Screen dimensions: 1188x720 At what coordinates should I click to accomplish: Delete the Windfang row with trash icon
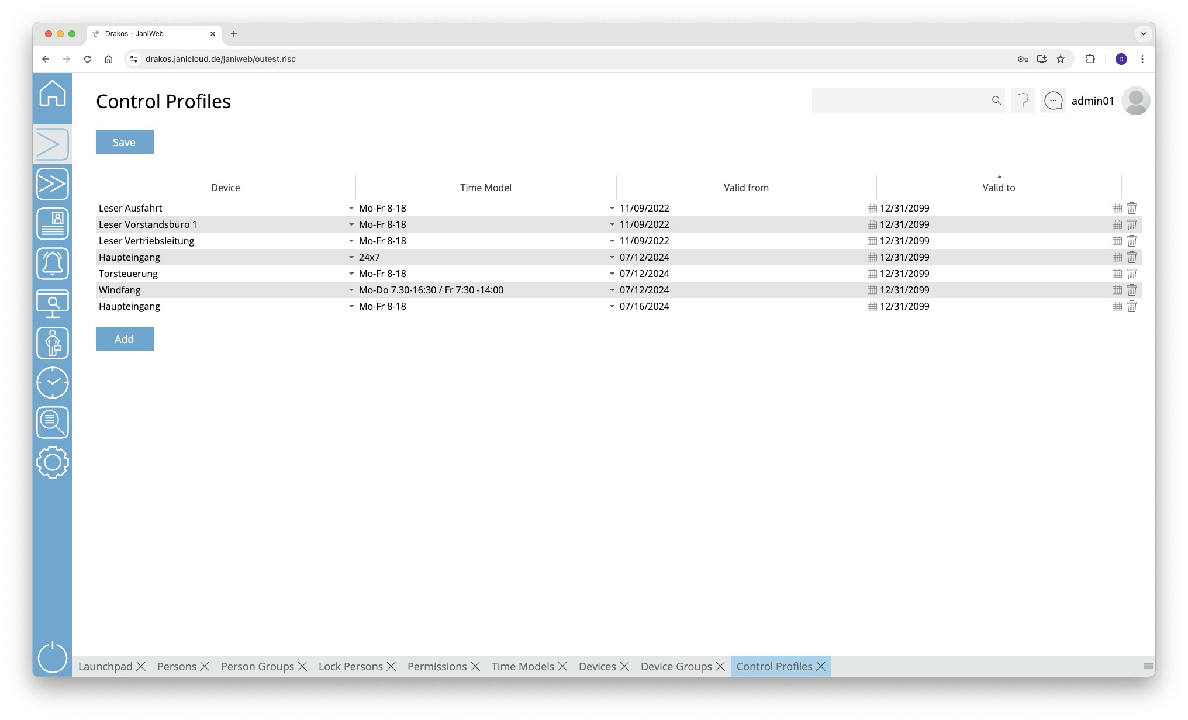tap(1132, 290)
